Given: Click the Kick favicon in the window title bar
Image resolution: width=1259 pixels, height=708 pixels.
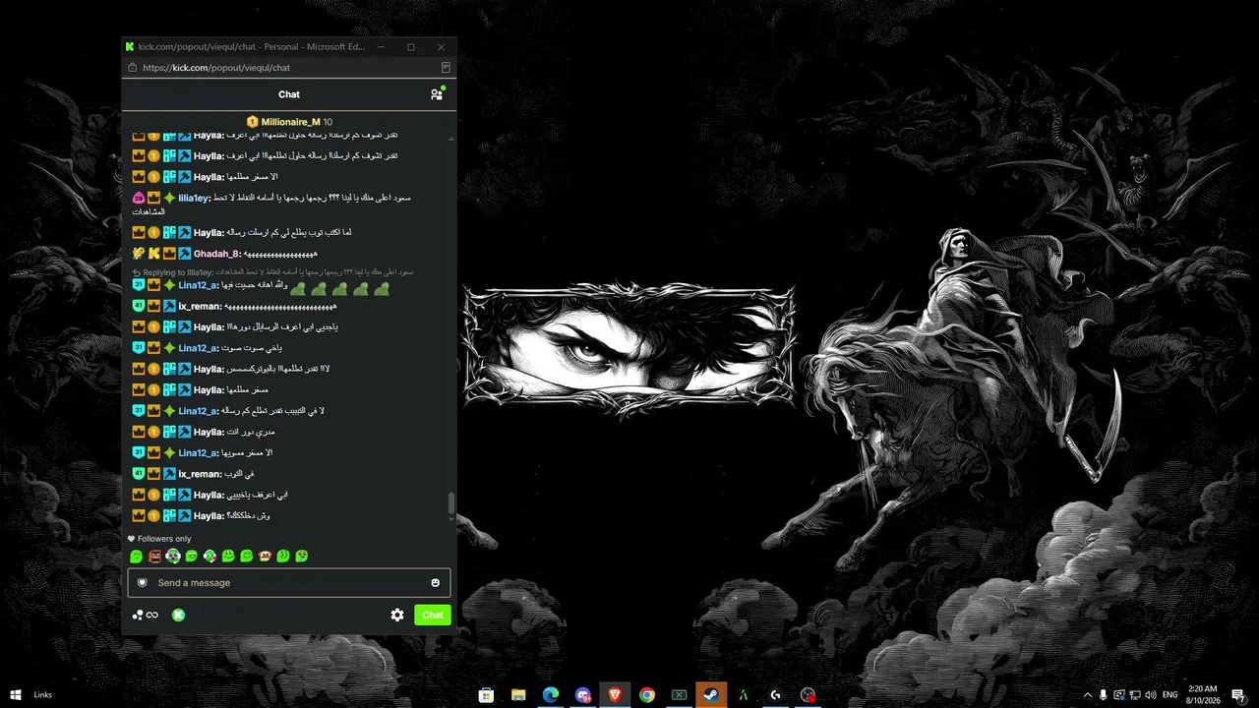Looking at the screenshot, I should tap(130, 46).
